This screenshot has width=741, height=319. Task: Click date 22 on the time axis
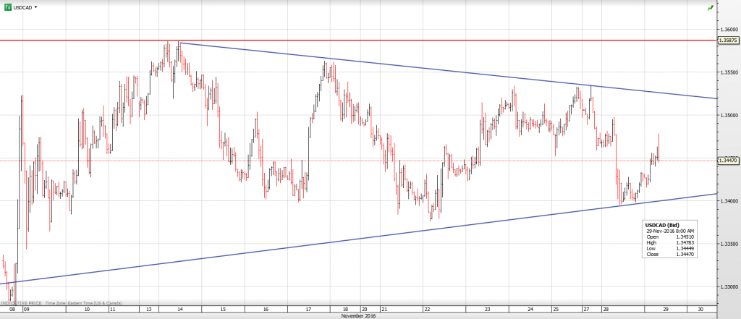[428, 309]
